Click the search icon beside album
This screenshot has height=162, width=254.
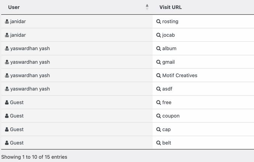158,48
